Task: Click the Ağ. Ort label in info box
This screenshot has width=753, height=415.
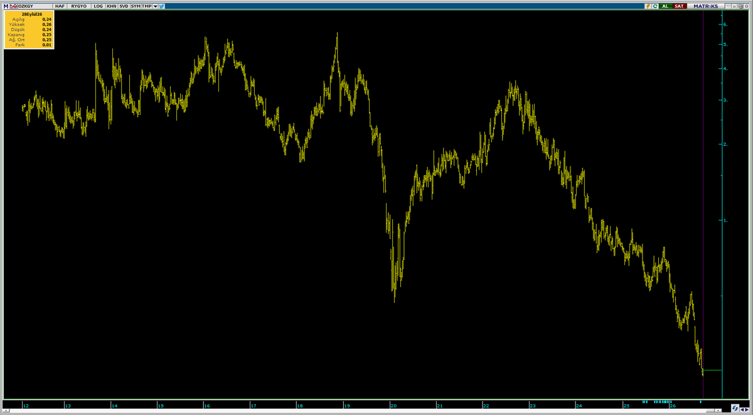Action: coord(16,40)
